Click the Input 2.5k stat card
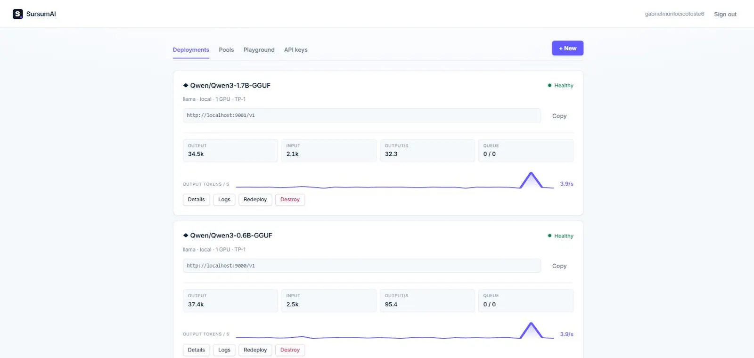Viewport: 754px width, 358px height. (x=329, y=301)
